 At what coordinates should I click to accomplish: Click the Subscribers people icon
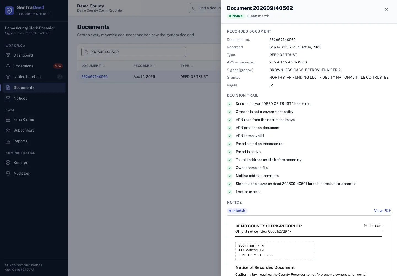(8, 130)
